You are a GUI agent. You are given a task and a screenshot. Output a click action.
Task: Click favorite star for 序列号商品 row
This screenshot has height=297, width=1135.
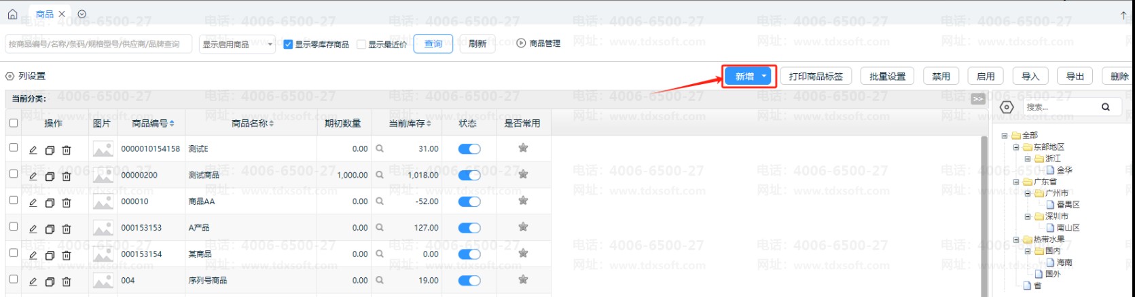click(x=523, y=279)
